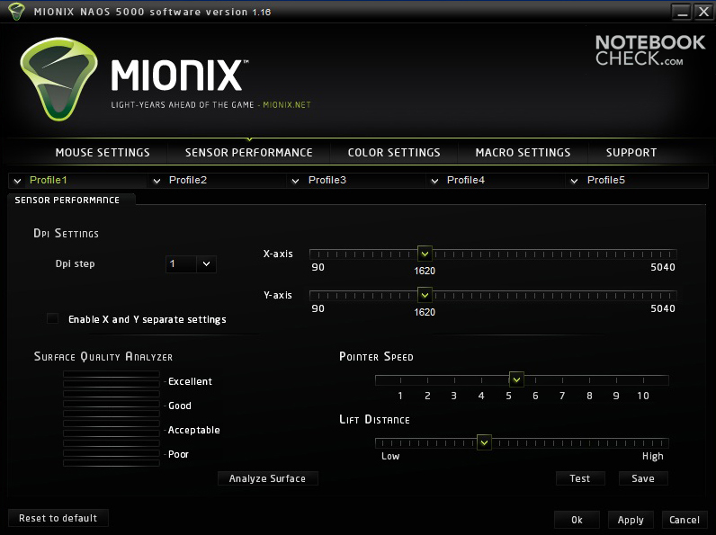Screen dimensions: 716x535
Task: Select the Profile1 label
Action: click(x=49, y=180)
